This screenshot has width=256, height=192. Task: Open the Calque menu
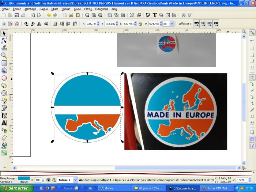click(44, 9)
